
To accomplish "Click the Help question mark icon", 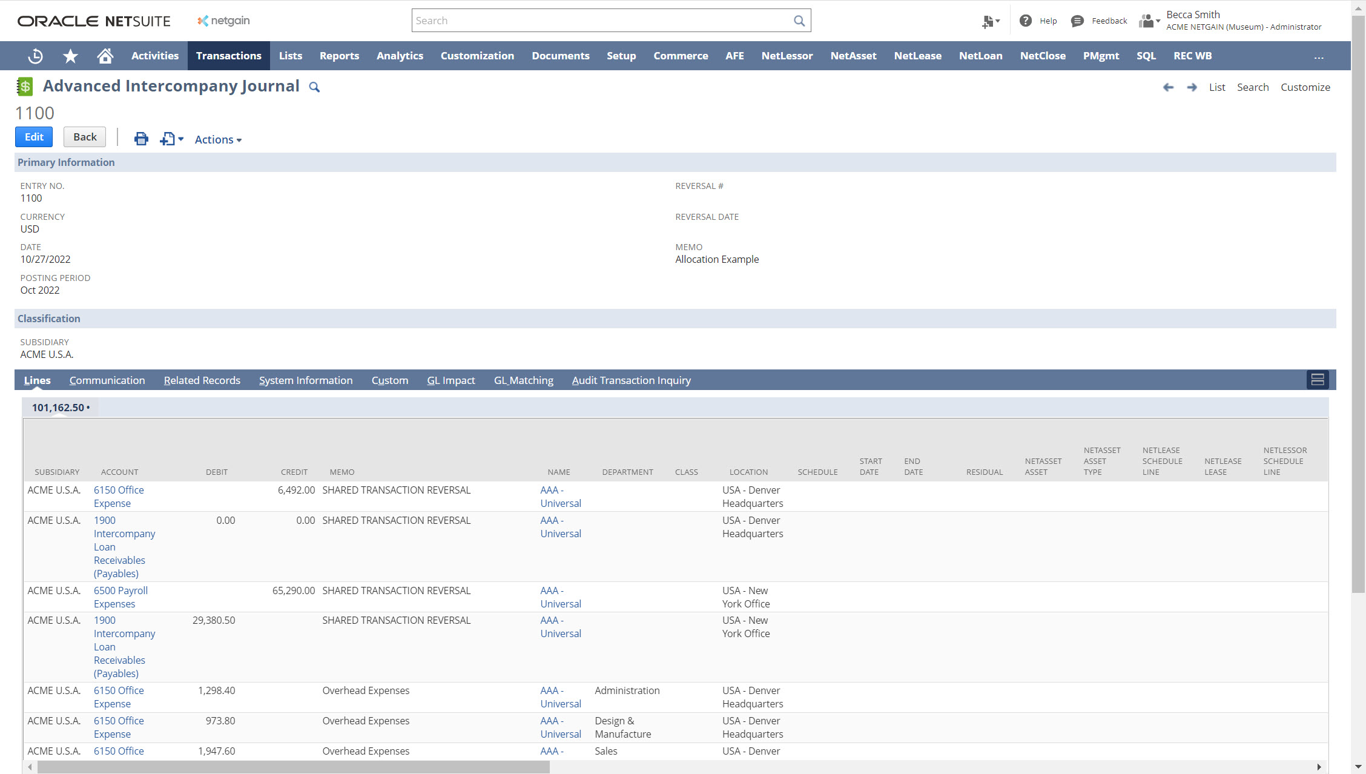I will click(1026, 21).
